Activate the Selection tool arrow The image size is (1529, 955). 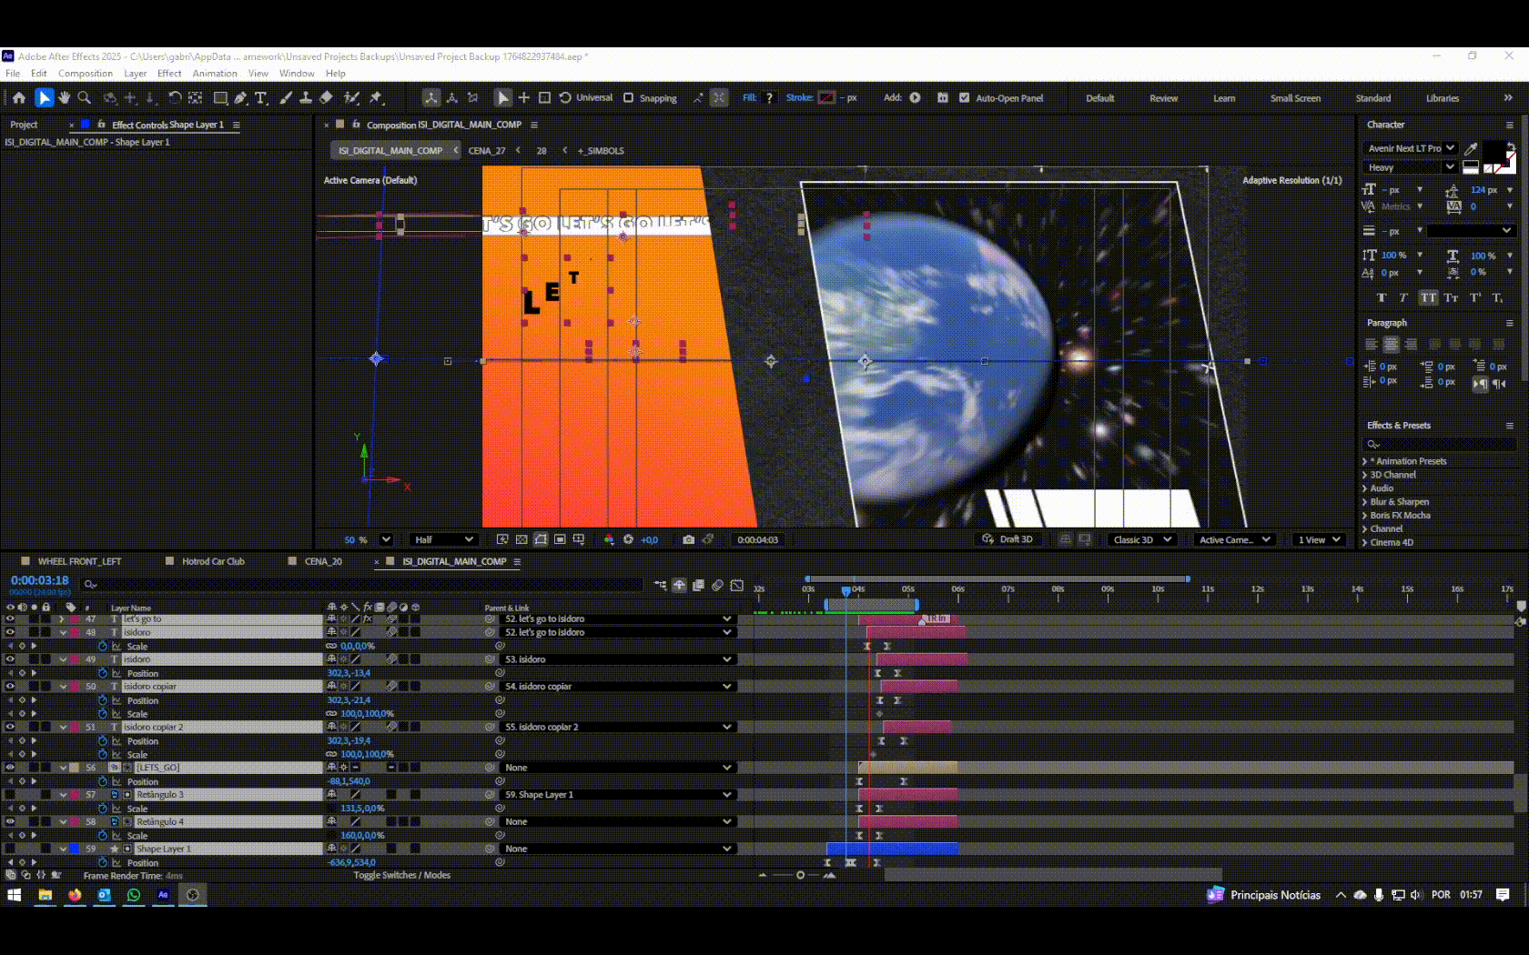(x=44, y=97)
